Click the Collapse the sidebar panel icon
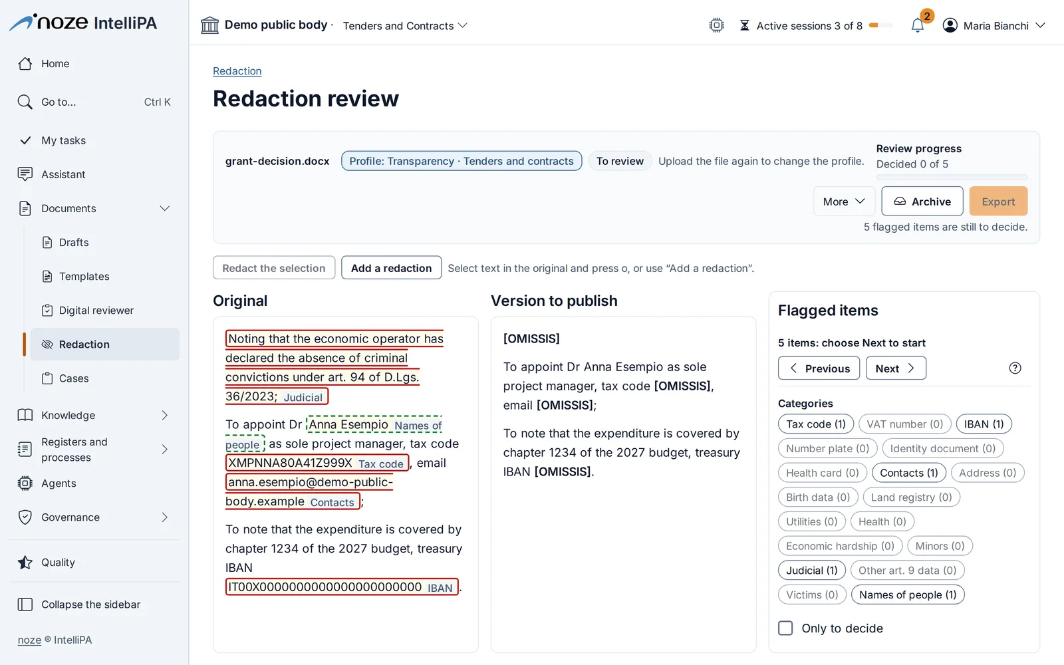Screen dimensions: 1064x665 coord(25,604)
